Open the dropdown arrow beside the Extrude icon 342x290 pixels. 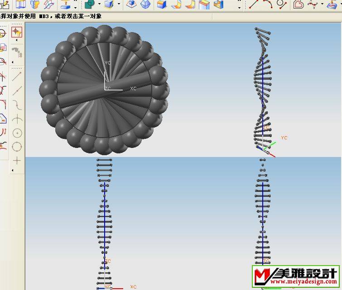click(x=76, y=8)
